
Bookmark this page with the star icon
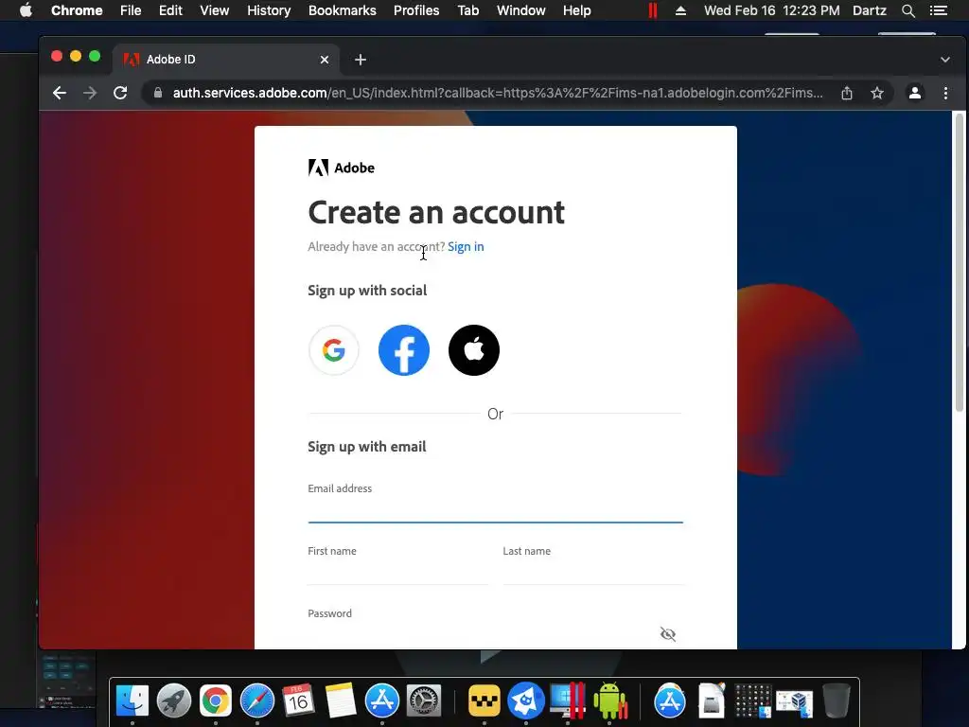(877, 93)
